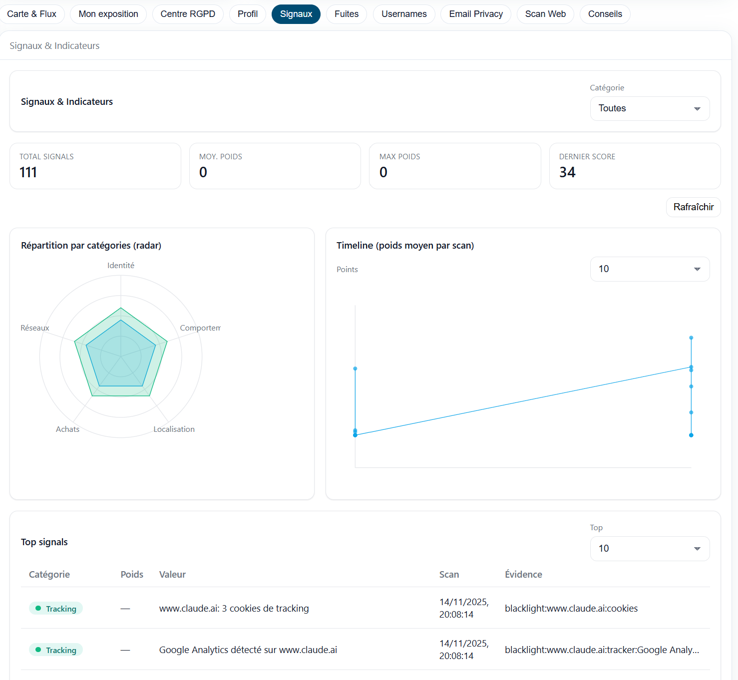738x680 pixels.
Task: Go to Centre RGPD tab
Action: click(188, 14)
